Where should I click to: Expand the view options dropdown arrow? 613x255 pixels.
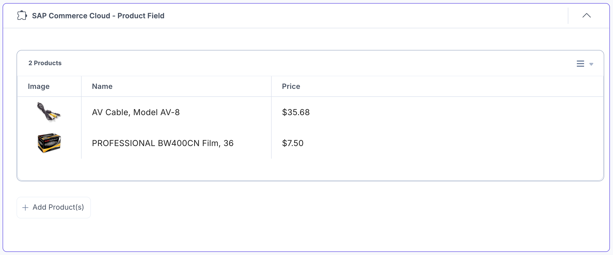tap(591, 64)
